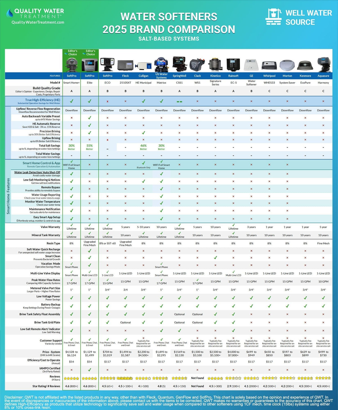Click the star rating icons for Rainsoft
Viewport: 338px width, 410px height.
coord(233,378)
